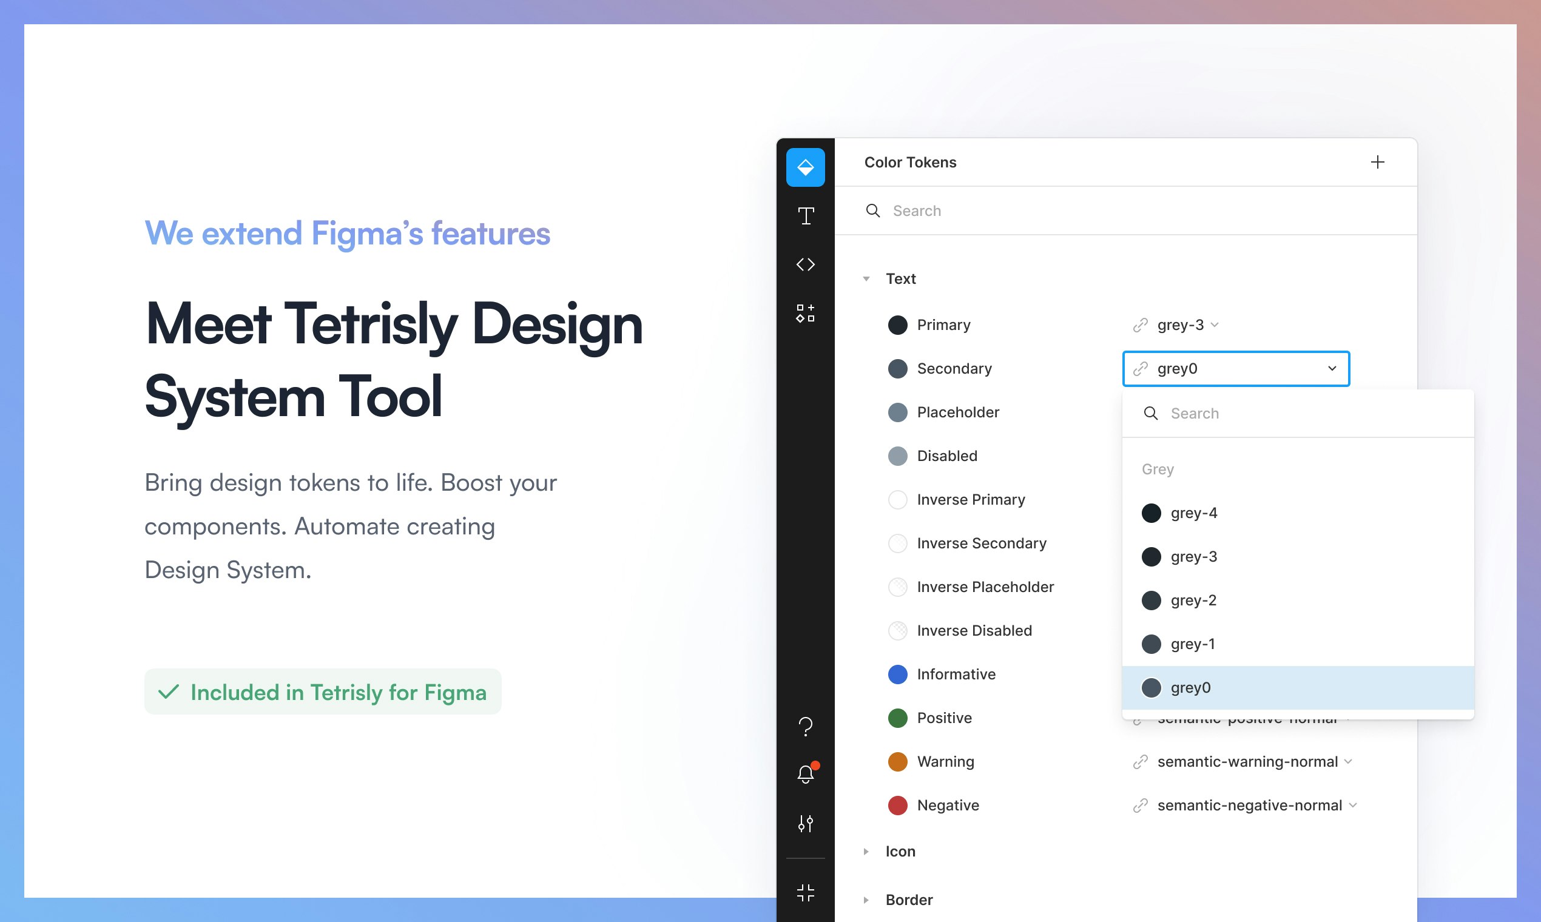Viewport: 1541px width, 922px height.
Task: Click the Informative blue color swatch
Action: 897,674
